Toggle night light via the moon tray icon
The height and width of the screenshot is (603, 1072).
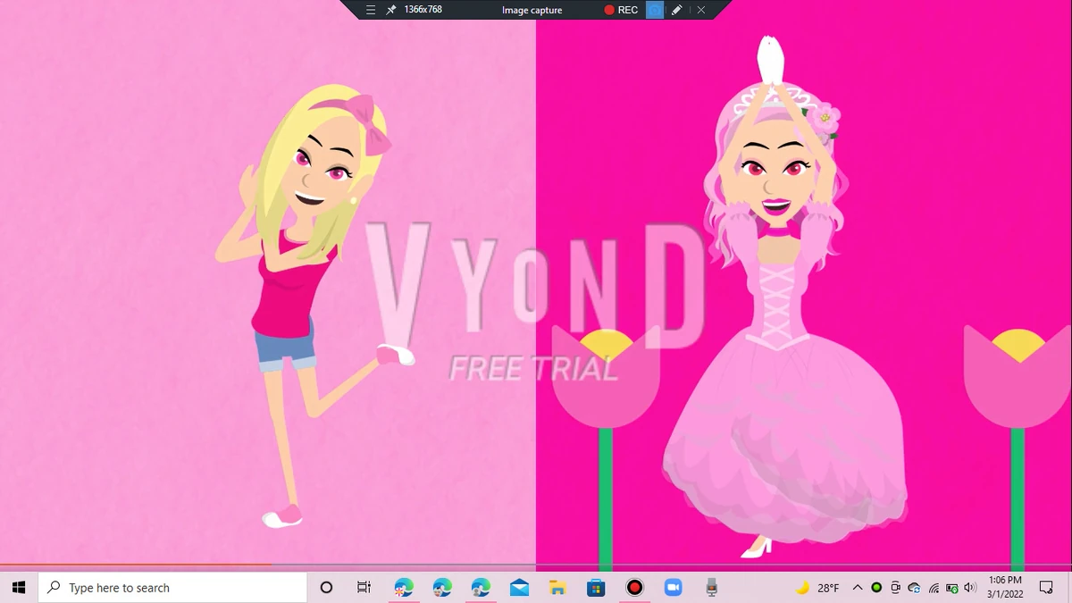coord(803,588)
